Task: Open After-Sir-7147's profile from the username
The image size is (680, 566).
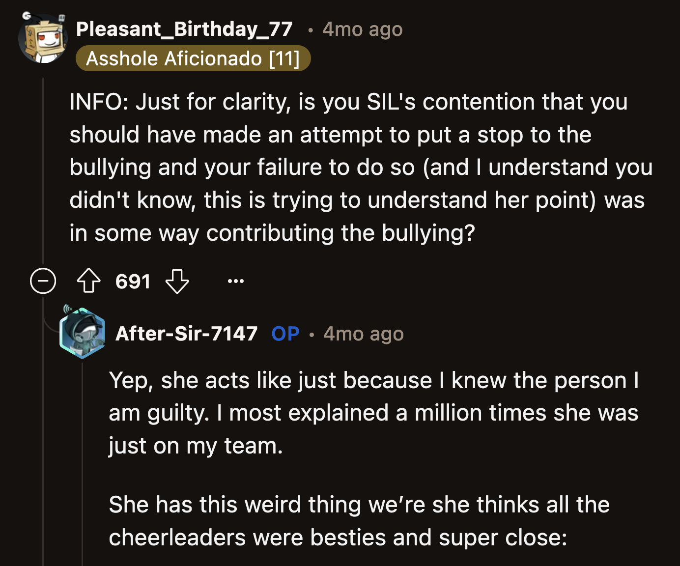Action: point(186,333)
